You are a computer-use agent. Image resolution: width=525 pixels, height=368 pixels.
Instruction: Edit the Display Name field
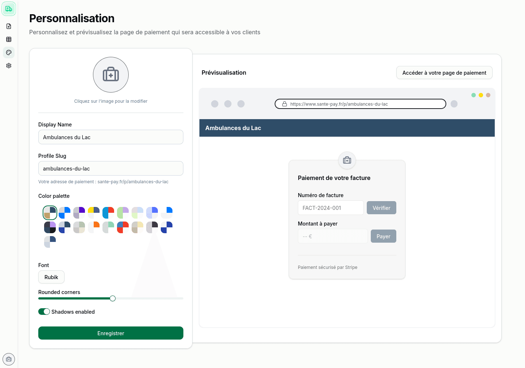point(111,137)
